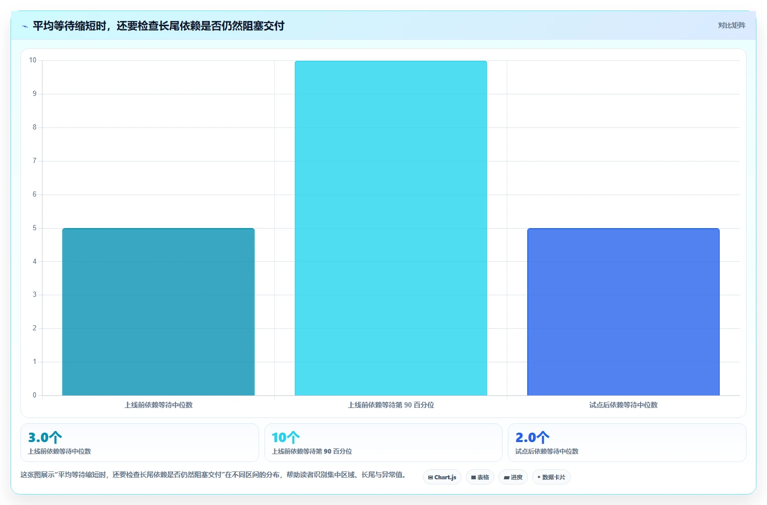Select the Chart.js chip
The image size is (767, 505).
click(442, 477)
